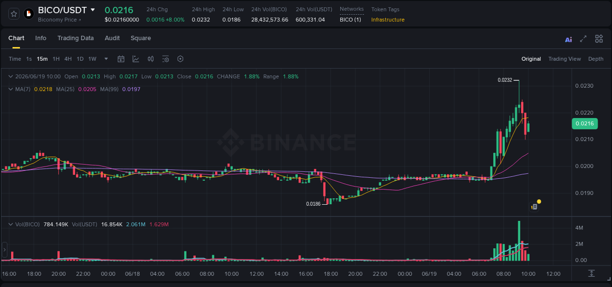612x287 pixels.
Task: Open the chart display settings list icon
Action: [x=165, y=59]
